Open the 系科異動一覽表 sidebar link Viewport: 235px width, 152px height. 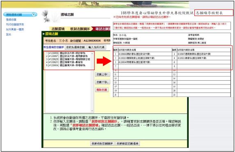15,29
